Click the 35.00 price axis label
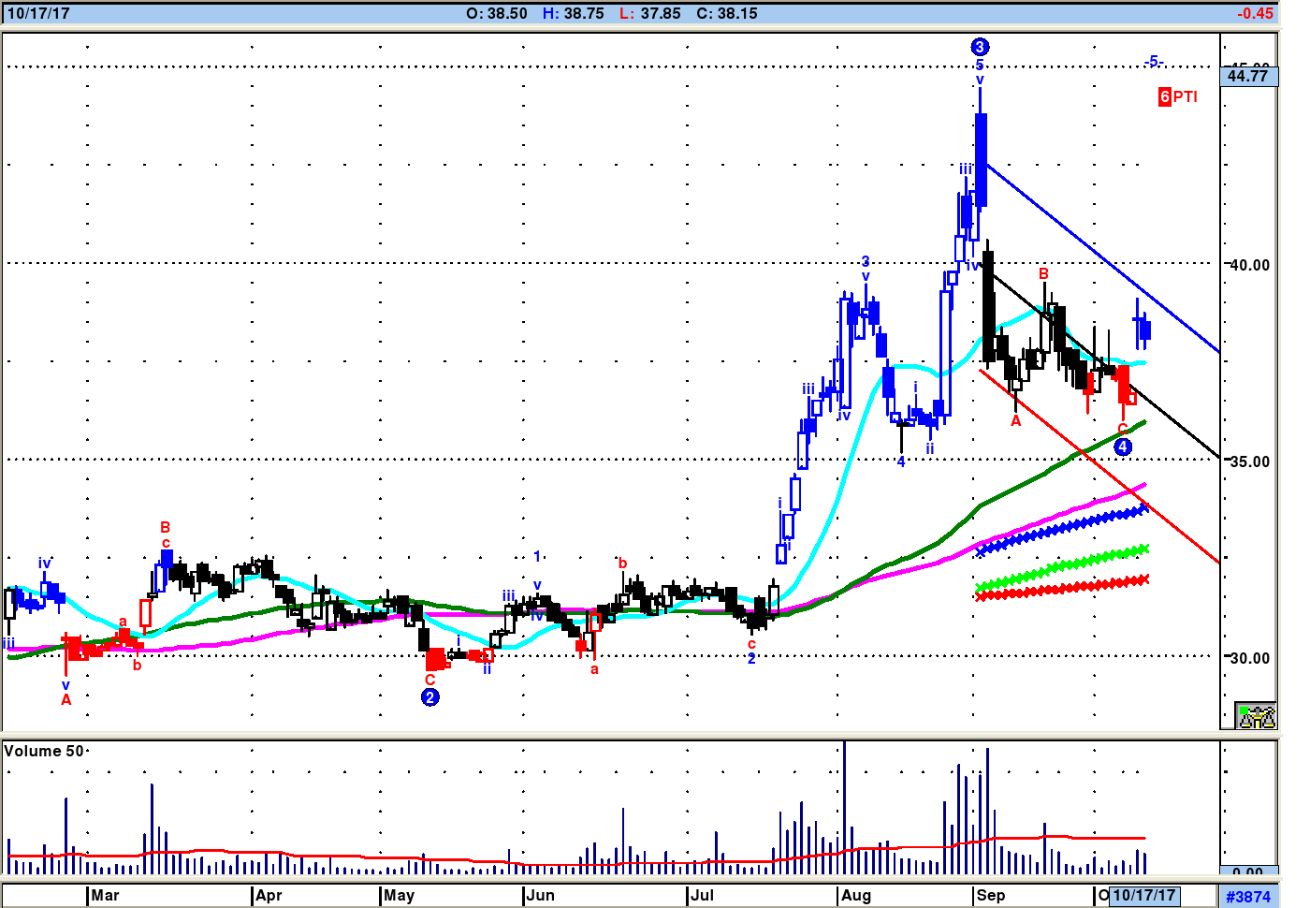This screenshot has width=1310, height=908. click(x=1249, y=461)
